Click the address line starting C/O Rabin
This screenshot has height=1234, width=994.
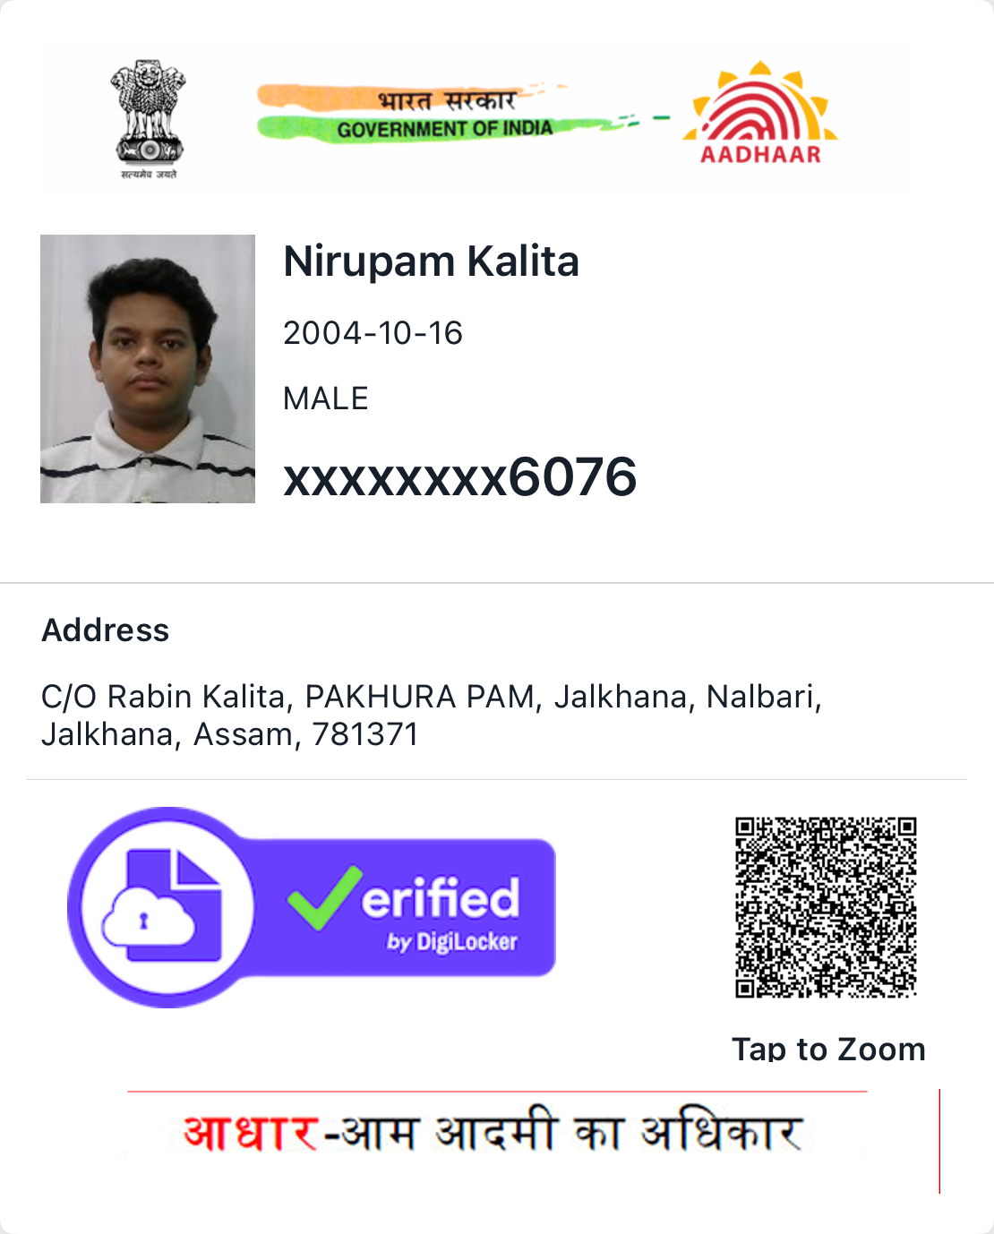pyautogui.click(x=432, y=696)
